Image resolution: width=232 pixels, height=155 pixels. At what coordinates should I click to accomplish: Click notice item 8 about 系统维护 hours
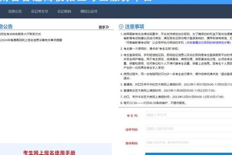153,103
